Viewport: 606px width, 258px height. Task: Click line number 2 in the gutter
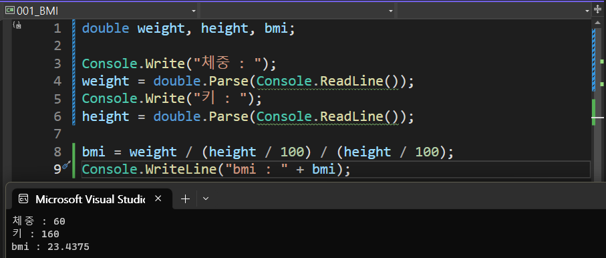click(x=57, y=46)
